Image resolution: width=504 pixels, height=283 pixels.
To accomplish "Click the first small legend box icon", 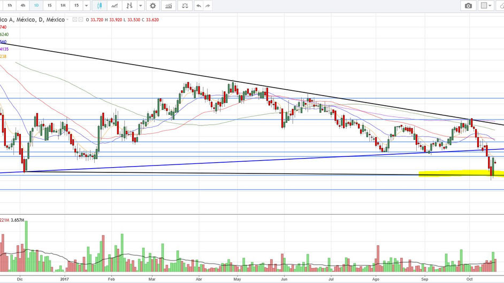I will click(74, 20).
